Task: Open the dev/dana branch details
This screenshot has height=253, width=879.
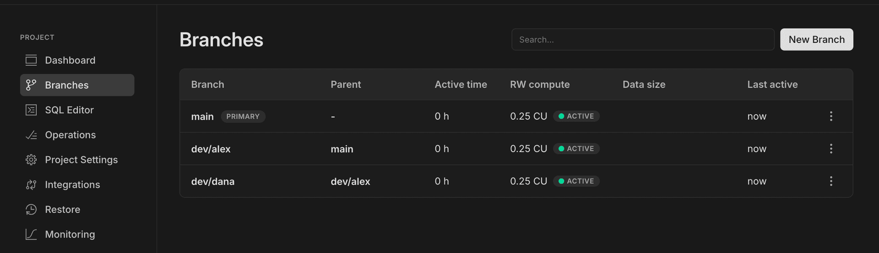Action: click(x=212, y=181)
